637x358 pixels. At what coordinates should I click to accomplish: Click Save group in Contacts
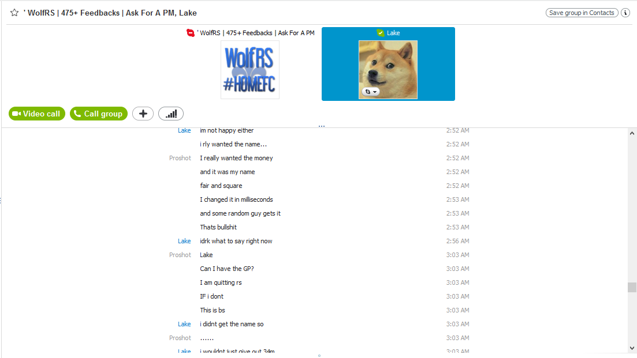[582, 13]
